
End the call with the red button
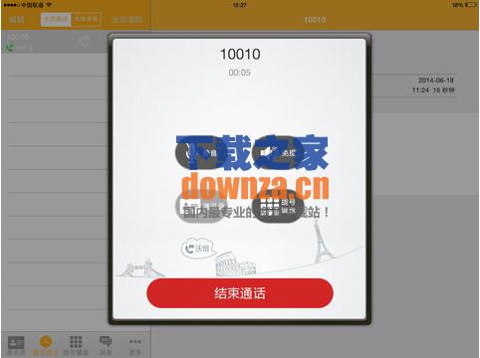pyautogui.click(x=240, y=293)
